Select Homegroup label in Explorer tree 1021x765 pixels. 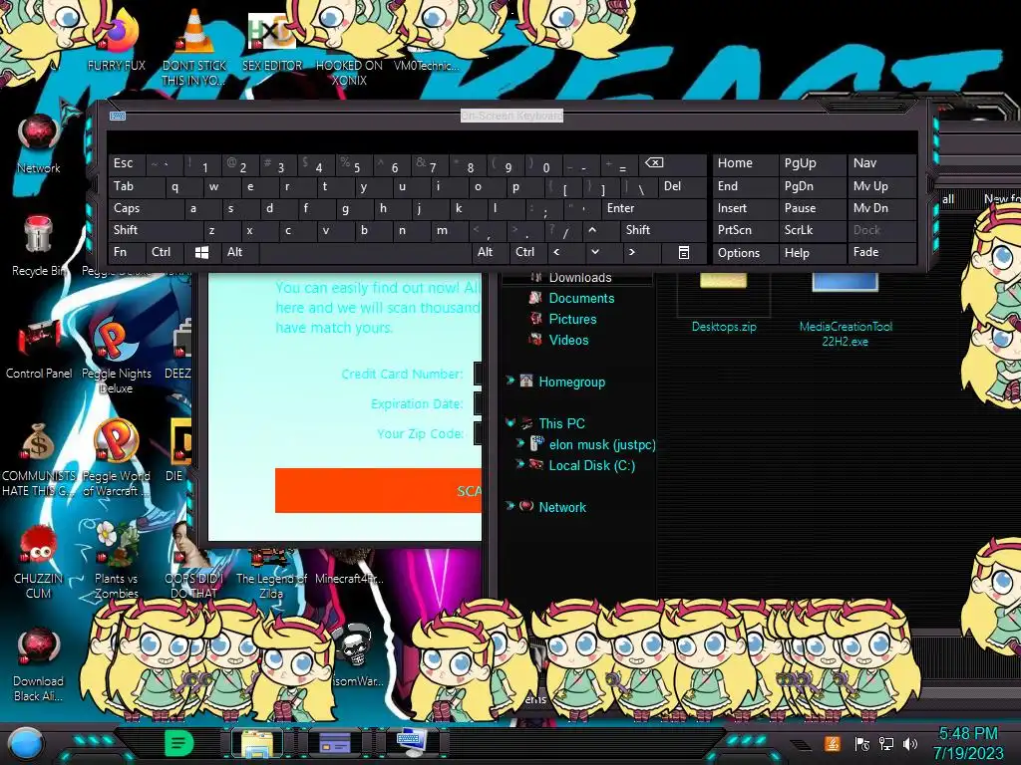[x=571, y=382]
